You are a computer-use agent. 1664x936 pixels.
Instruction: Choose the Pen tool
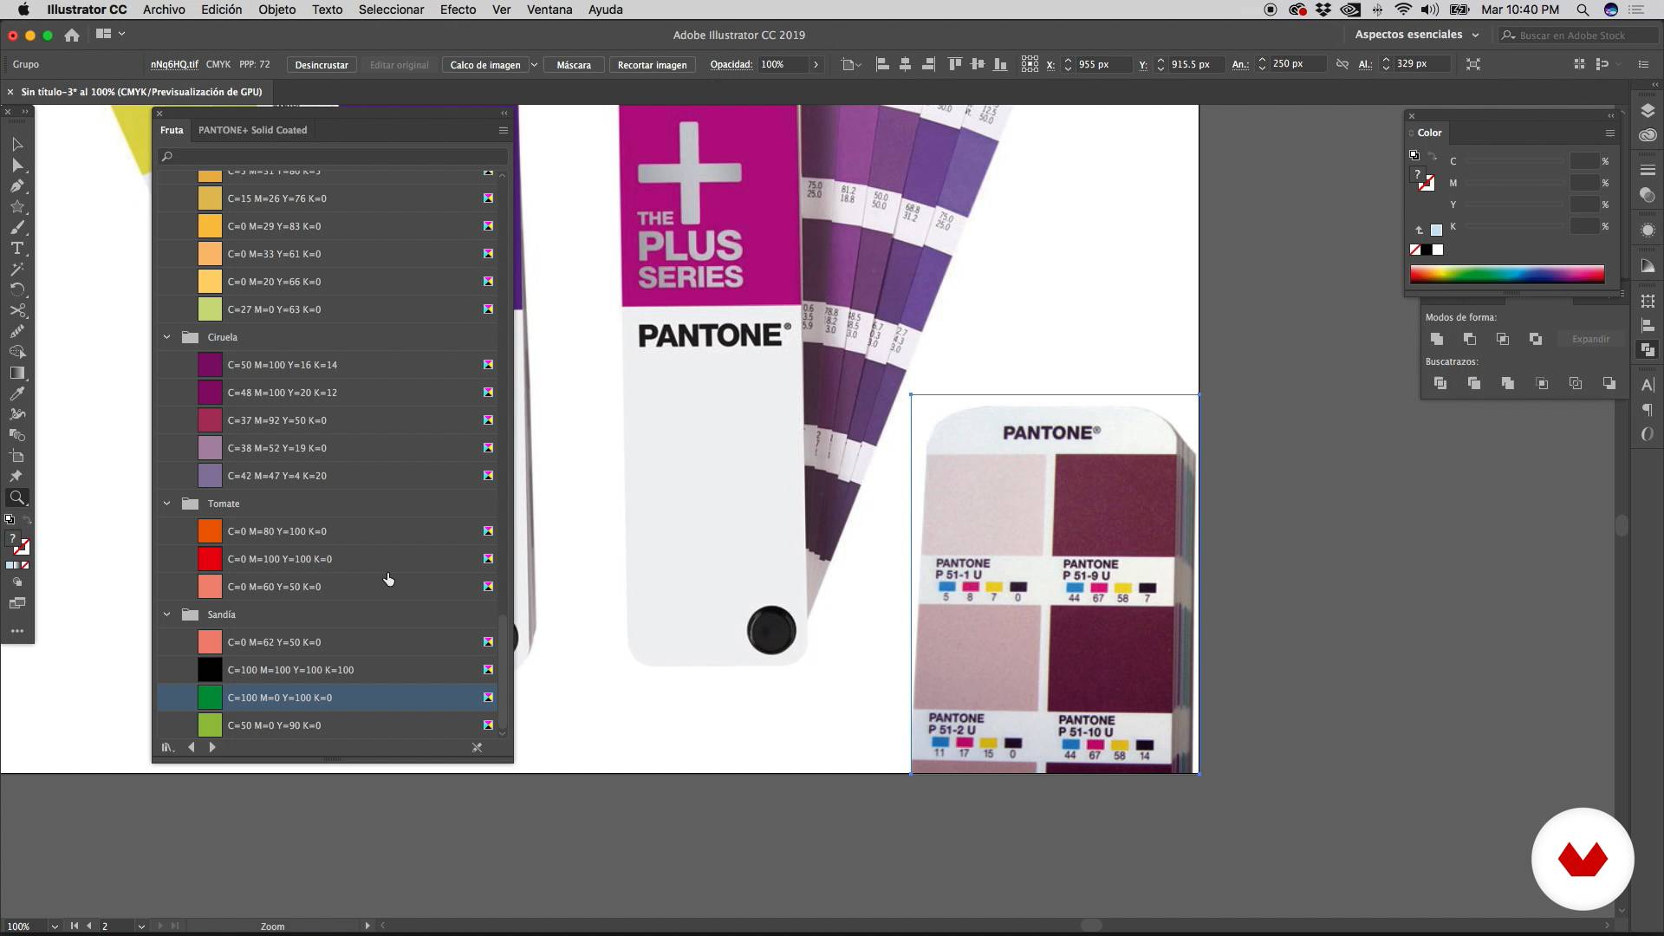pyautogui.click(x=16, y=185)
